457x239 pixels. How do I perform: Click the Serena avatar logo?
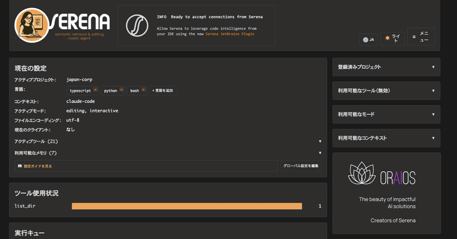click(x=31, y=25)
